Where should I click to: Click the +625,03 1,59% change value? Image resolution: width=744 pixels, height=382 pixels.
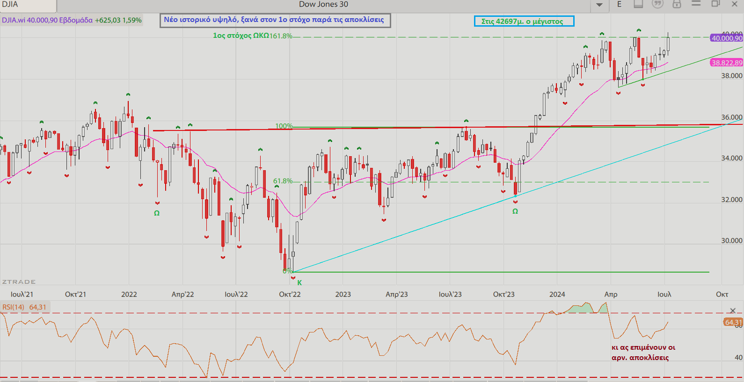[x=118, y=20]
